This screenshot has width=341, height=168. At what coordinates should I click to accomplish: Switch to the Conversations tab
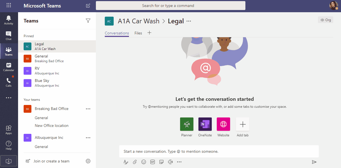(x=117, y=33)
